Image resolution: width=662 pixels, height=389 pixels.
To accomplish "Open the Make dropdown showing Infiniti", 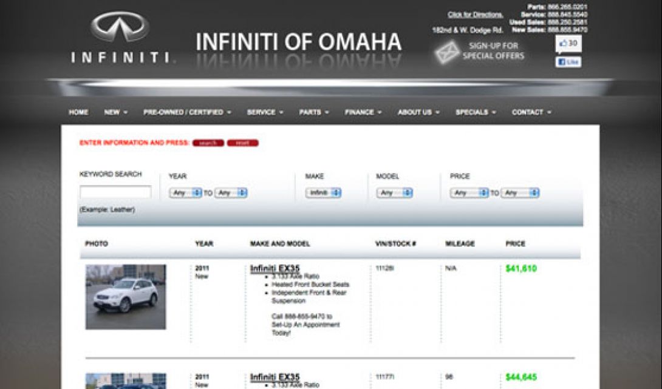I will click(x=323, y=193).
